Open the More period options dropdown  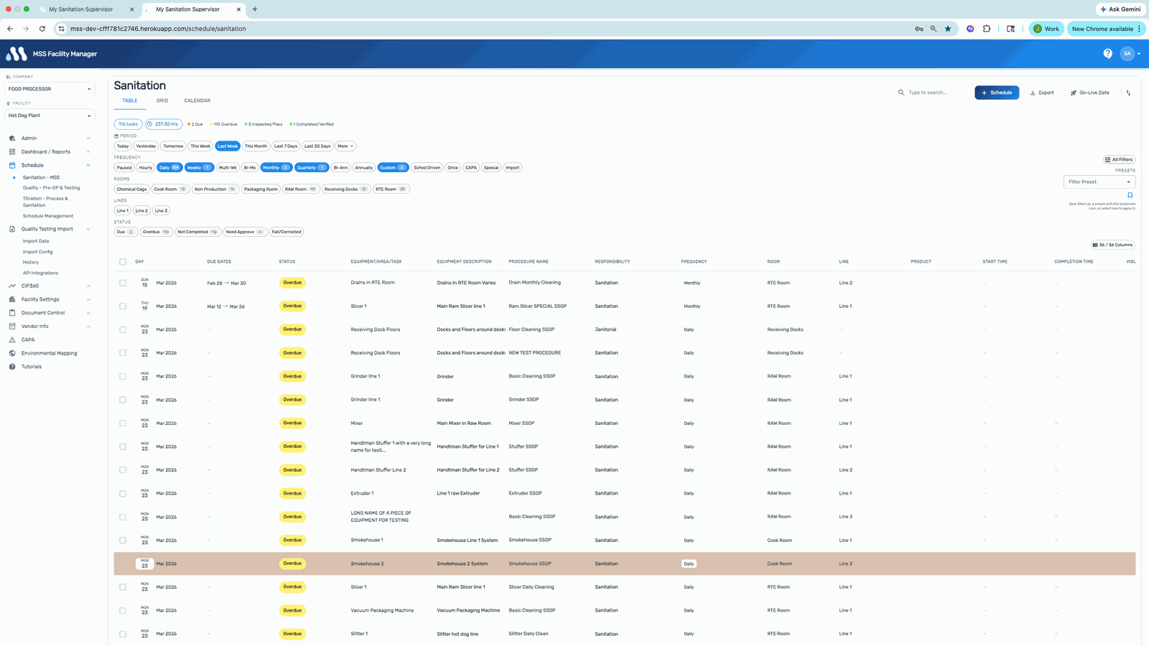pyautogui.click(x=345, y=146)
